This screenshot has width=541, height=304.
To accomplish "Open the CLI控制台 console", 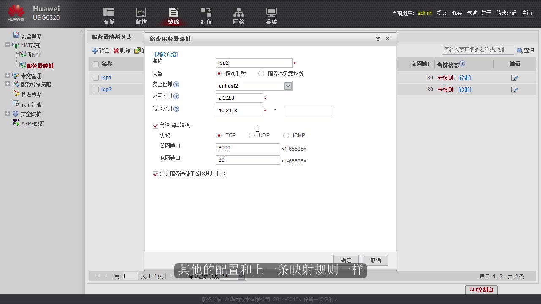I will (x=481, y=290).
